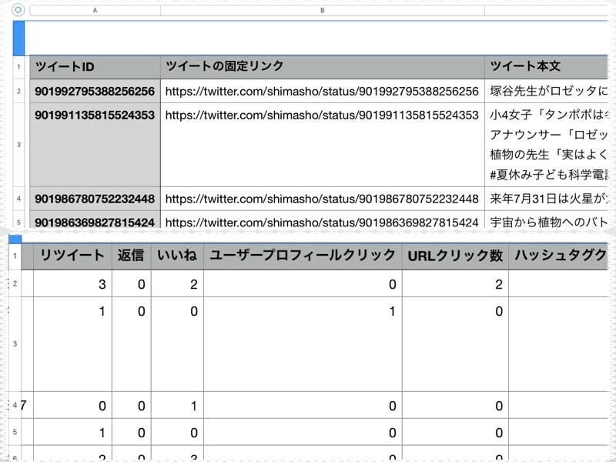Viewport: 616px width, 462px height.
Task: Click inside the formula input bar
Action: (308, 35)
